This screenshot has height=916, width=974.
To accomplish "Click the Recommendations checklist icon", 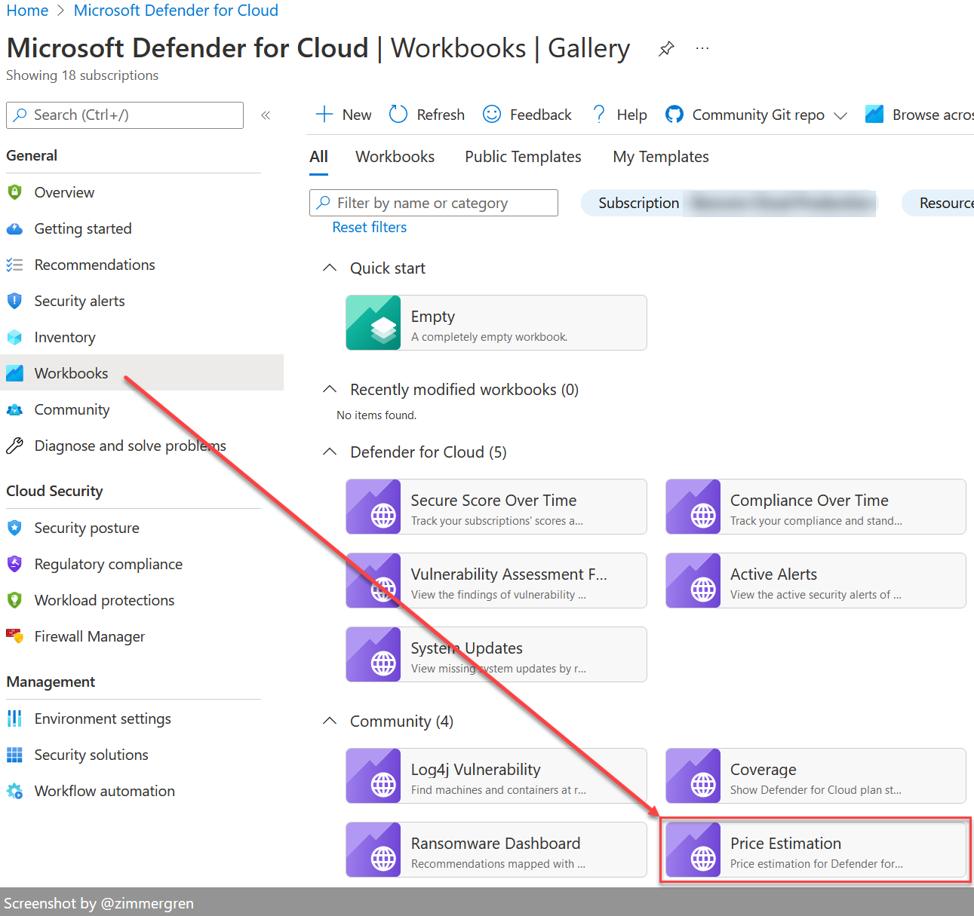I will coord(14,265).
